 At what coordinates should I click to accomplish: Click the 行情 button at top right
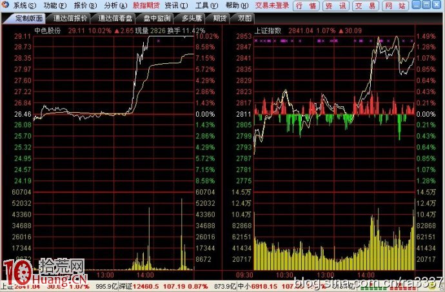(306, 5)
